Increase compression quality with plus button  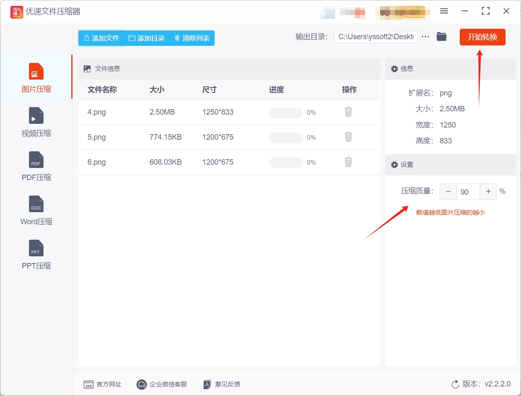[488, 192]
